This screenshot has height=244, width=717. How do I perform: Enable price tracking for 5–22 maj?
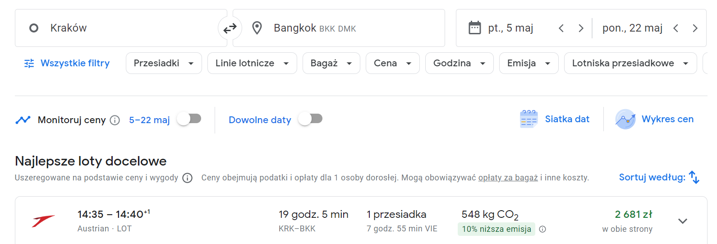(x=189, y=119)
